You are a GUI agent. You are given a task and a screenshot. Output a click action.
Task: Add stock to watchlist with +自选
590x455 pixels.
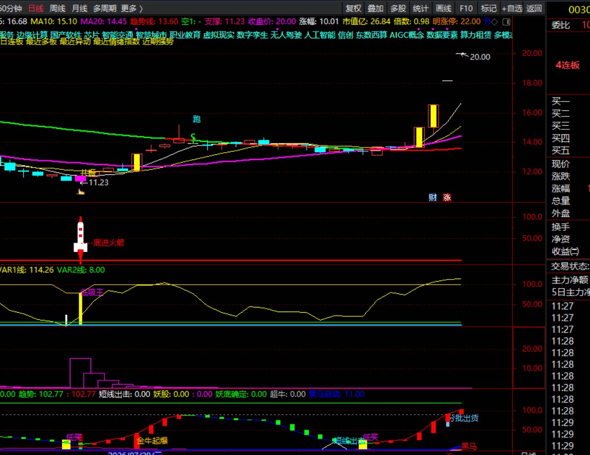pos(512,8)
